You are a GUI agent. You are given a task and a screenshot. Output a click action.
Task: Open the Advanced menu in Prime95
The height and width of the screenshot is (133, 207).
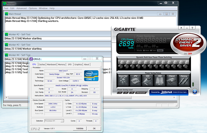click(22, 8)
